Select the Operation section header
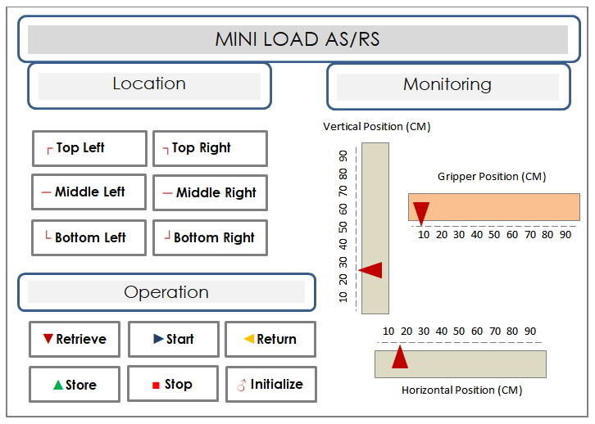Screen dimensions: 595x424 pos(166,292)
